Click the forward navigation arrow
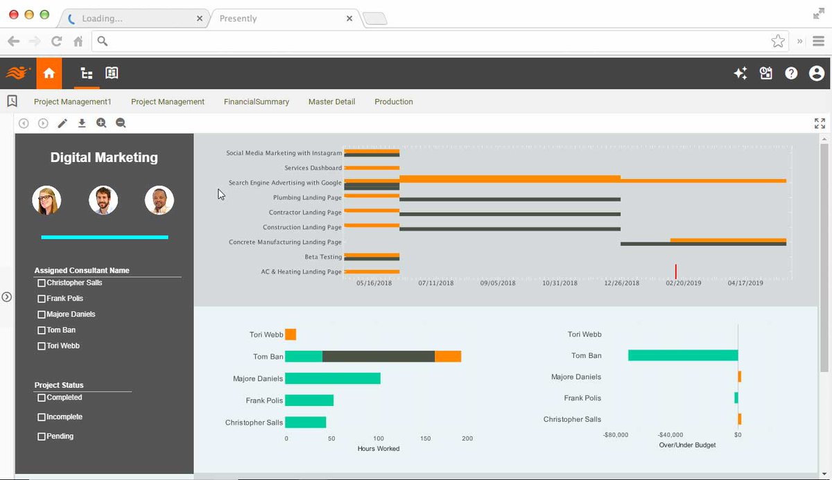The height and width of the screenshot is (480, 832). click(x=42, y=123)
